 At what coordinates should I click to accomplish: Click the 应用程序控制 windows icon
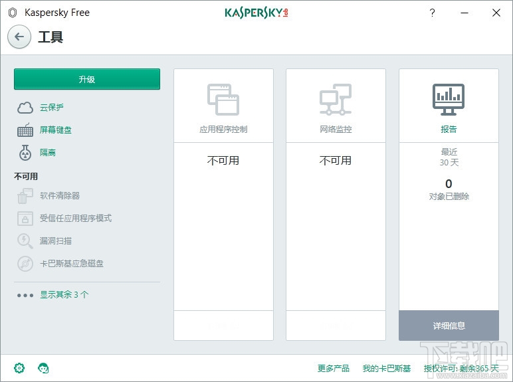(x=223, y=100)
